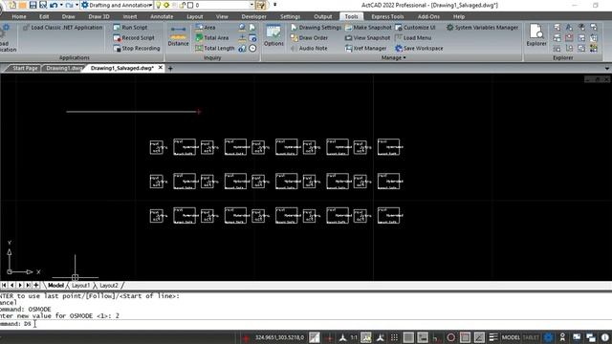Jump to last layout arrow button
Screen dimensions: 612x344
coord(28,286)
